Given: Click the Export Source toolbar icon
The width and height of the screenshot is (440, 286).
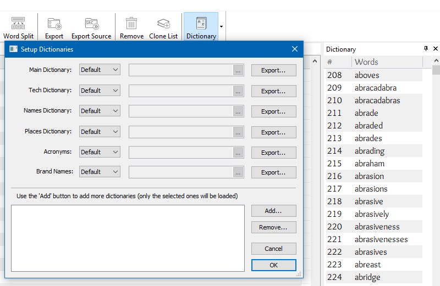Looking at the screenshot, I should [91, 24].
